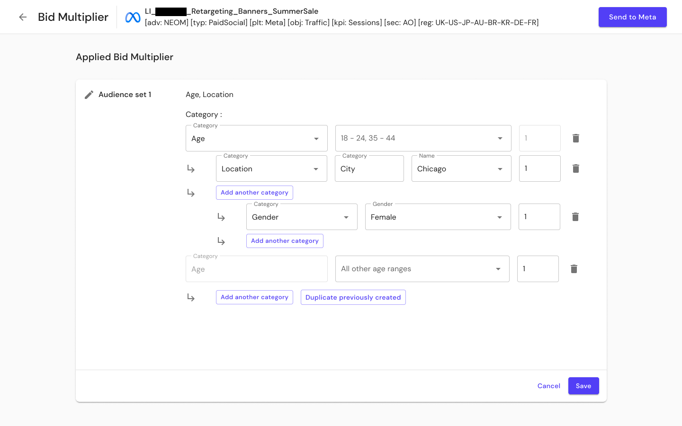Open the Location category dropdown
This screenshot has height=426, width=682.
pos(315,169)
